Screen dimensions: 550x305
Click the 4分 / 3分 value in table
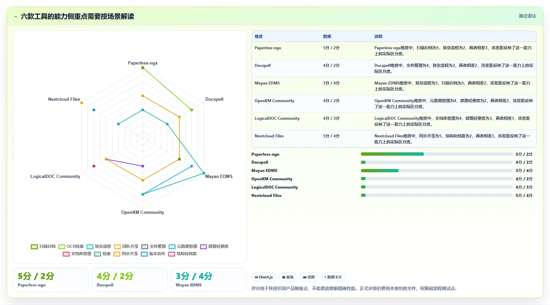[331, 118]
